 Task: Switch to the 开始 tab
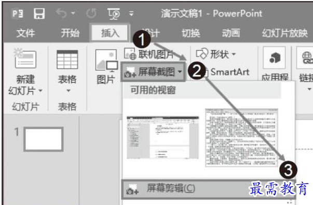(70, 33)
